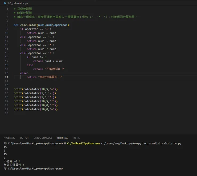Open the PROBLEMS panel tab

9,138
